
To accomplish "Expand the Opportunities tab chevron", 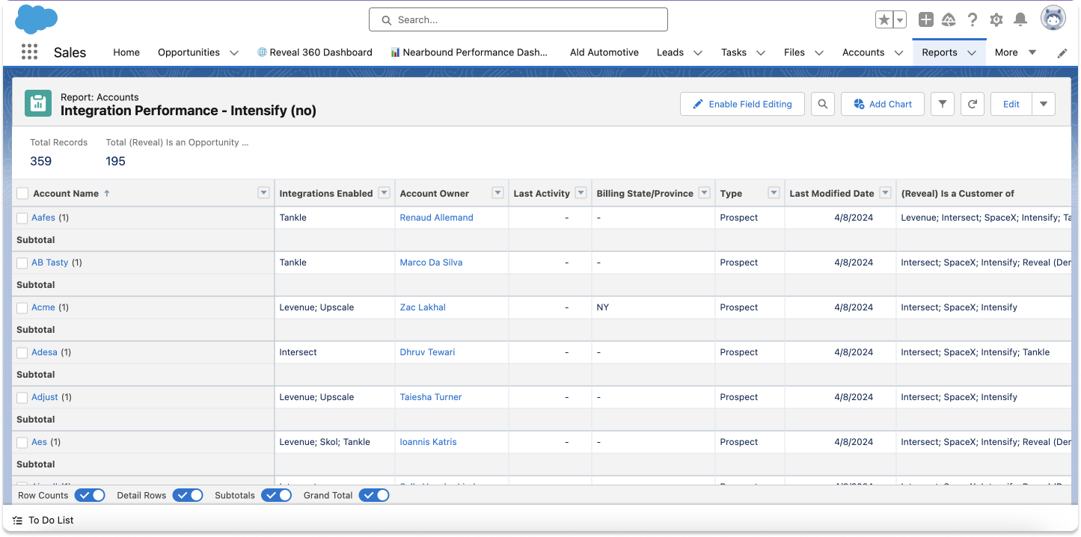I will click(x=234, y=53).
